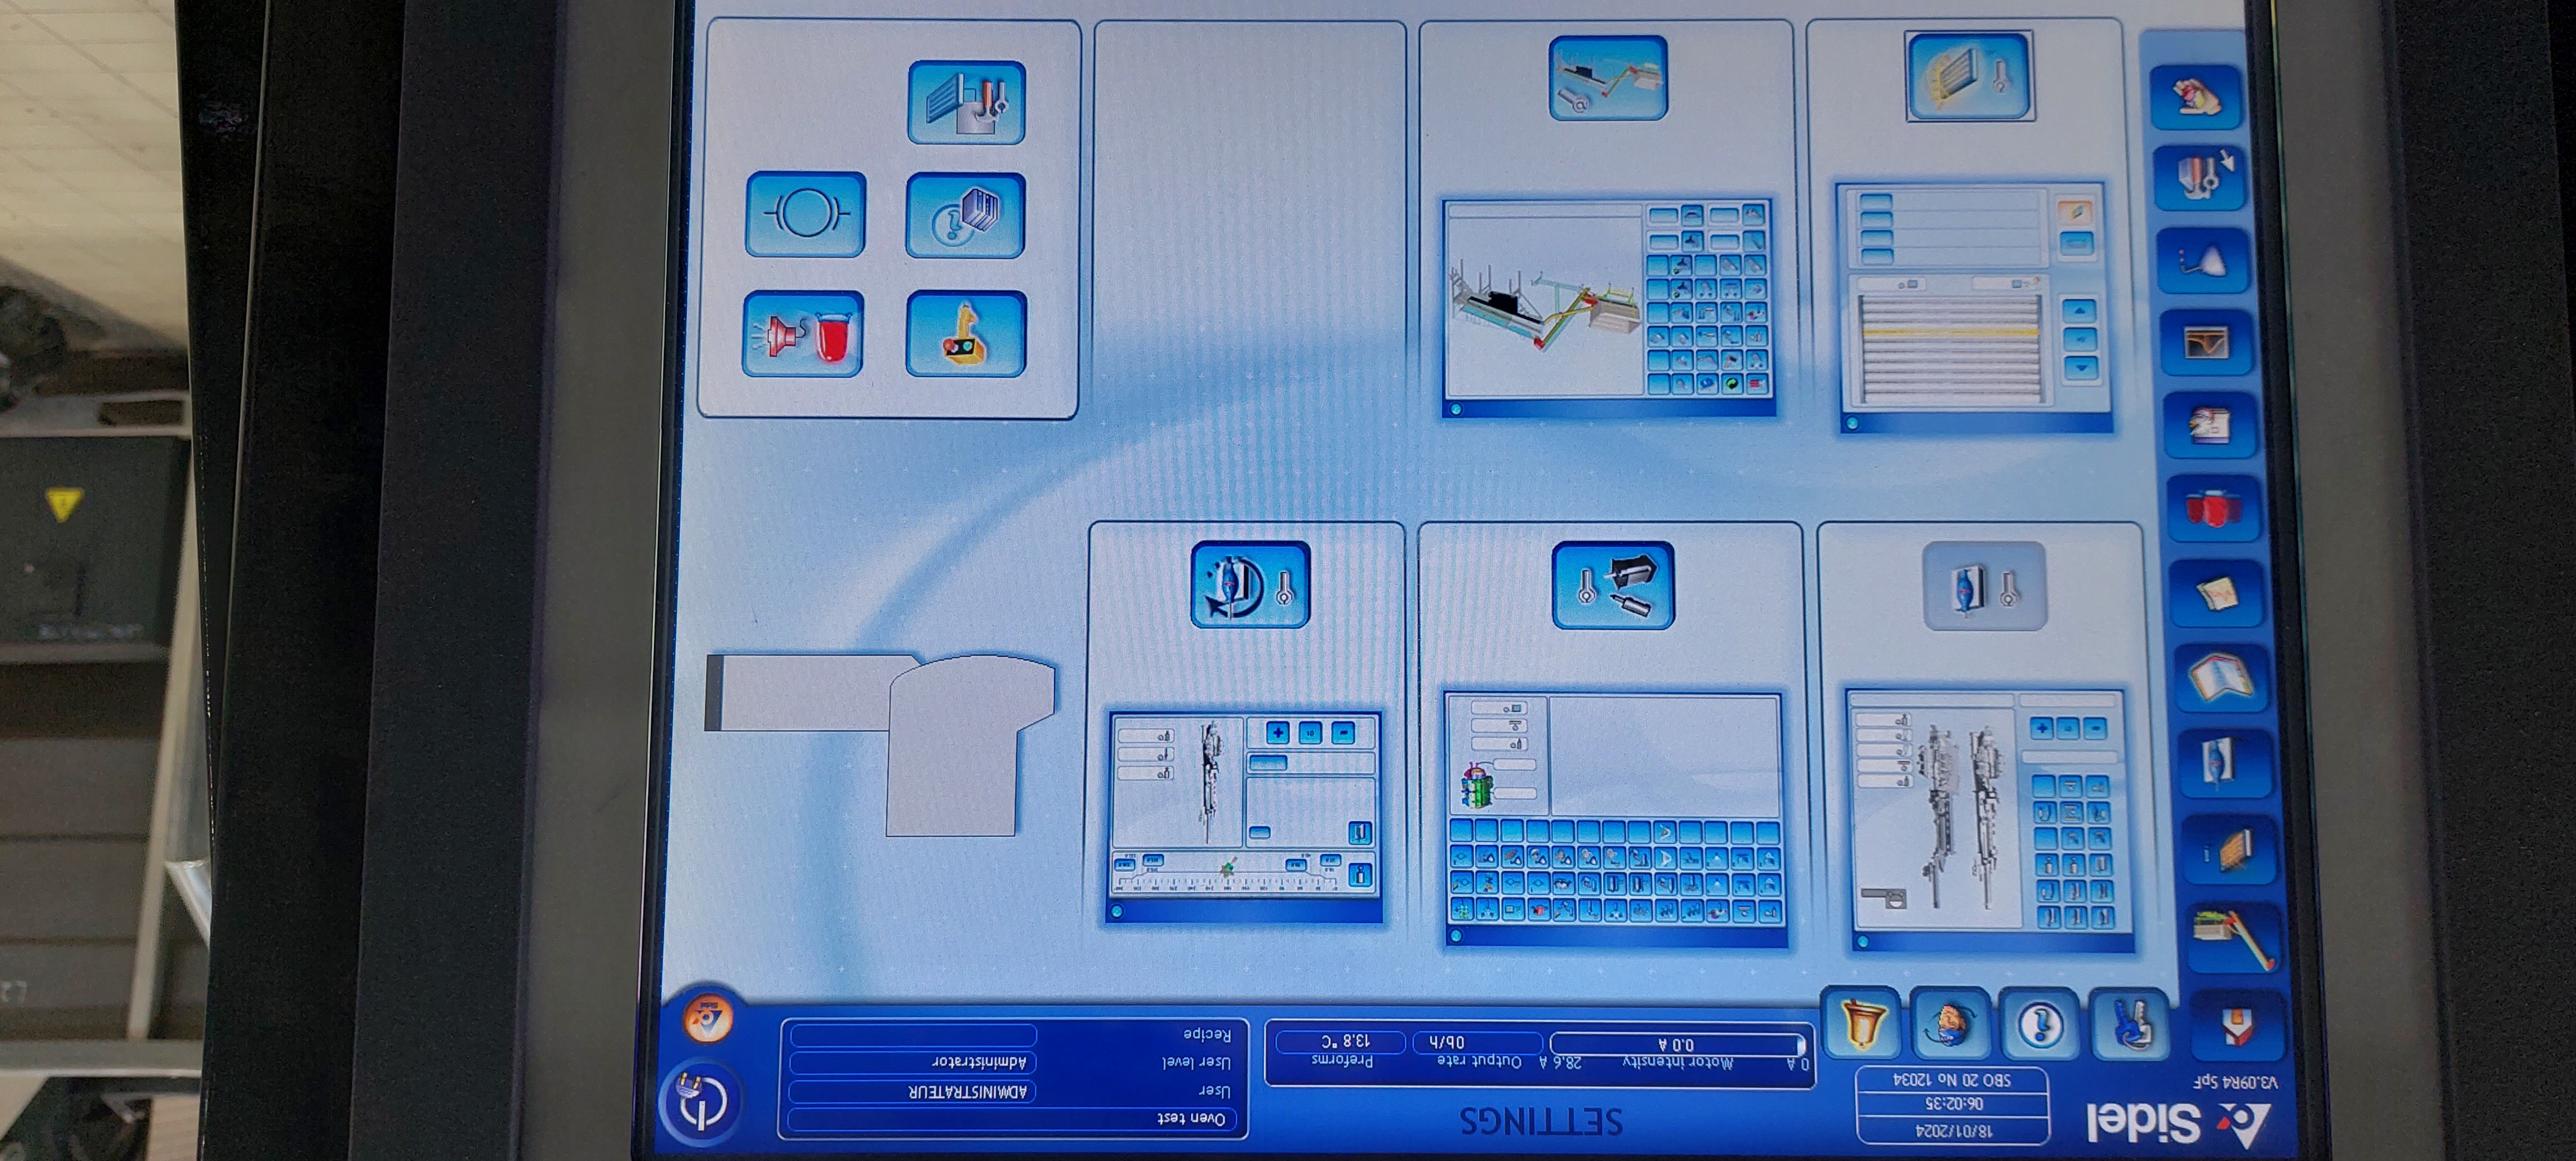Select the Recipe field
This screenshot has width=2576, height=1161.
pos(913,1034)
